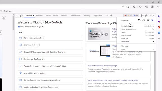Close the Welcome tab
Viewport: 162px width, 91px height.
click(34, 16)
